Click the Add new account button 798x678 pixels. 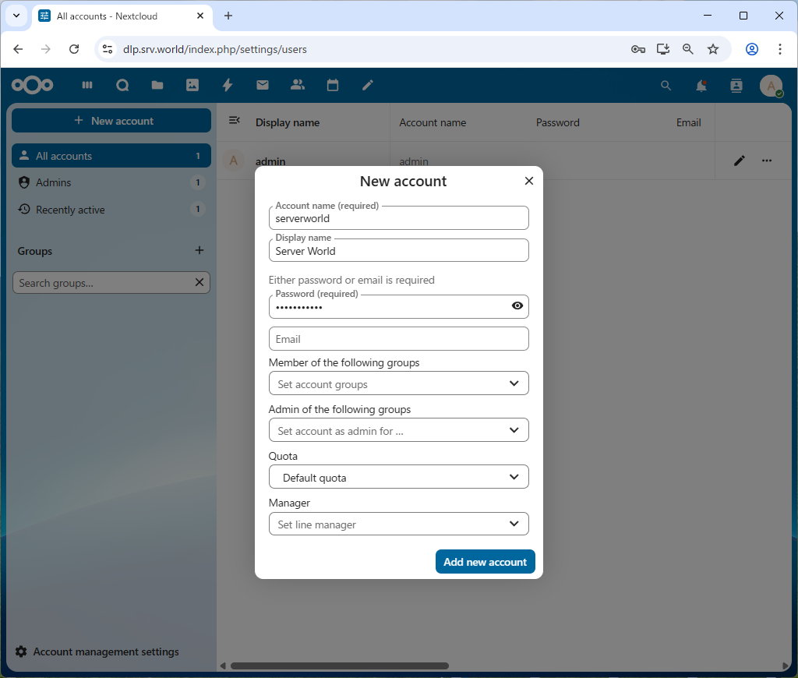(485, 562)
